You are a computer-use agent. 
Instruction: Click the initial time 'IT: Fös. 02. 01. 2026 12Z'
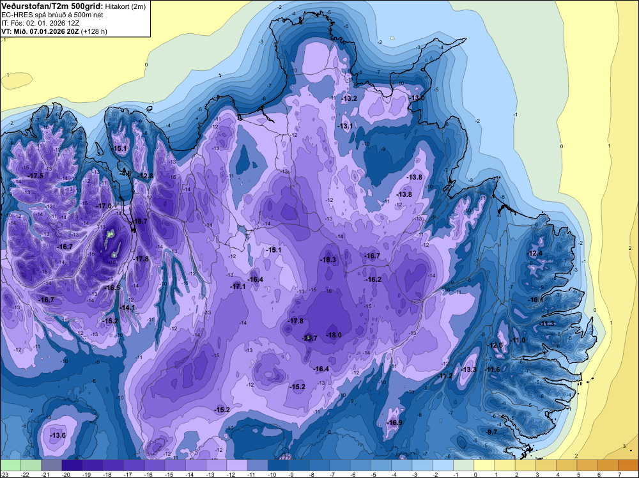point(40,23)
